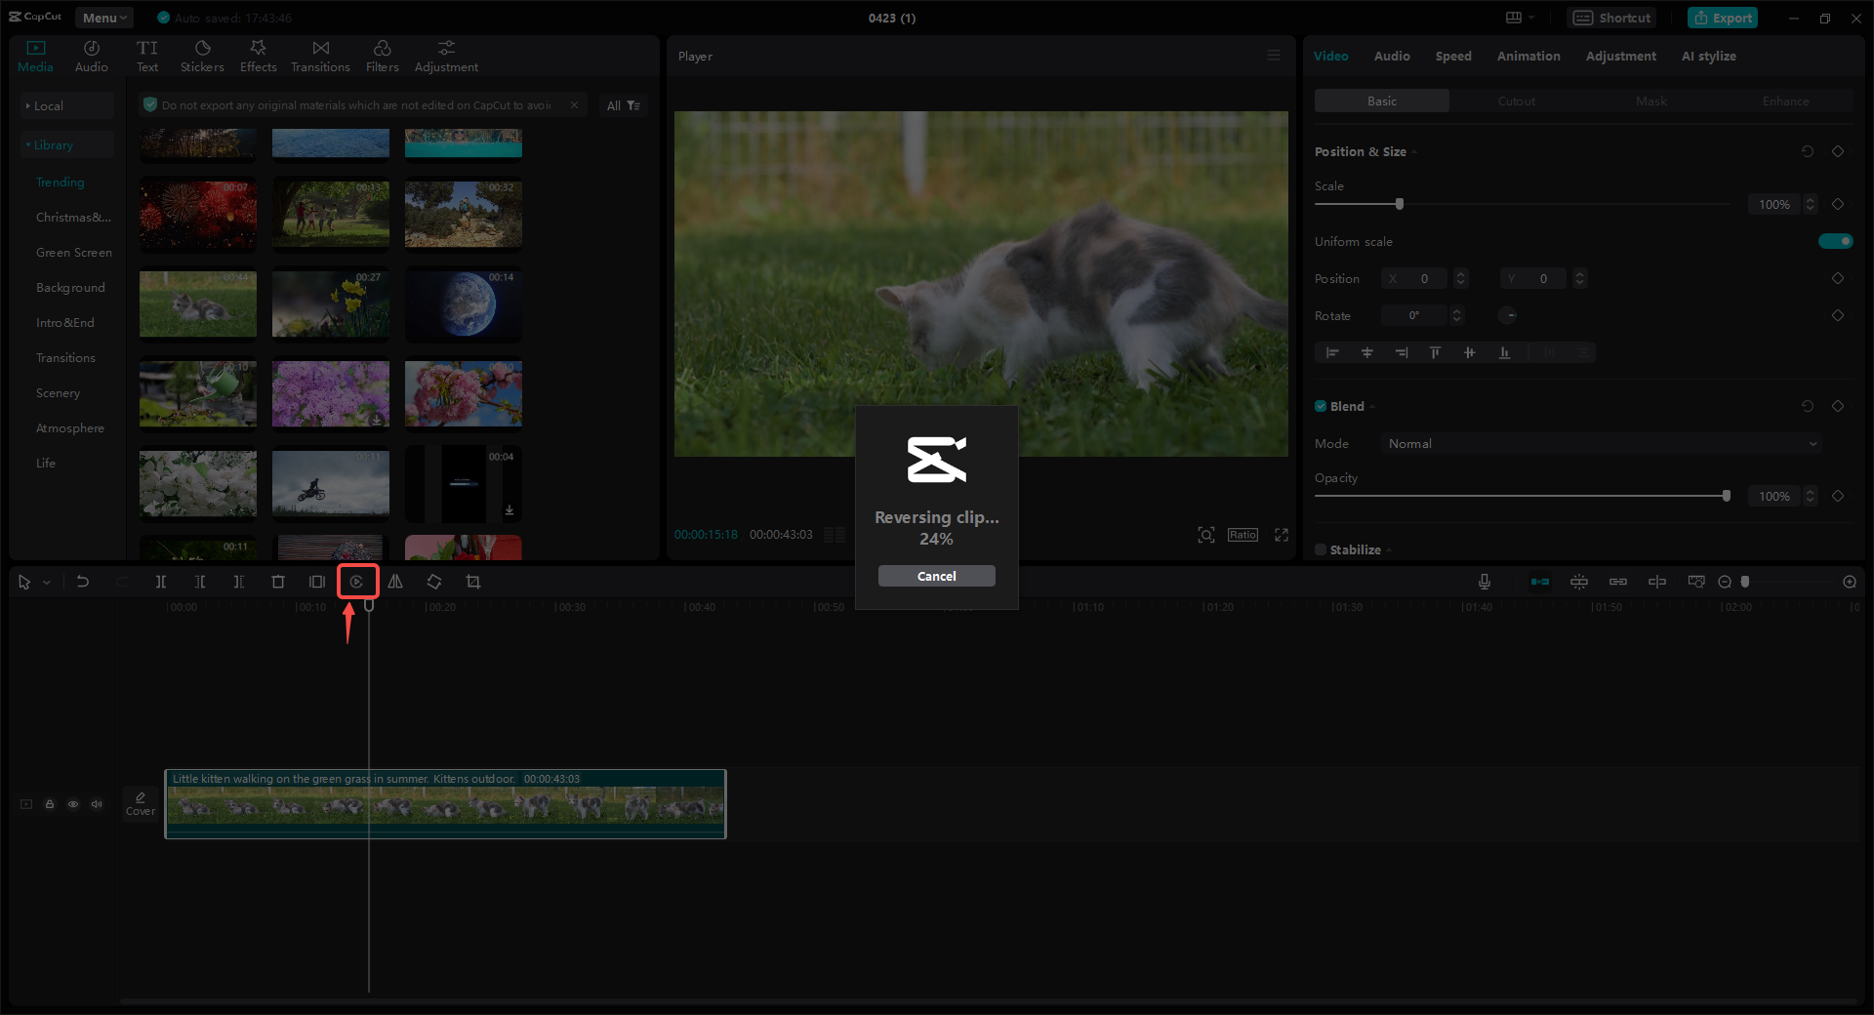
Task: Switch to the Mask sub-tab
Action: (1651, 101)
